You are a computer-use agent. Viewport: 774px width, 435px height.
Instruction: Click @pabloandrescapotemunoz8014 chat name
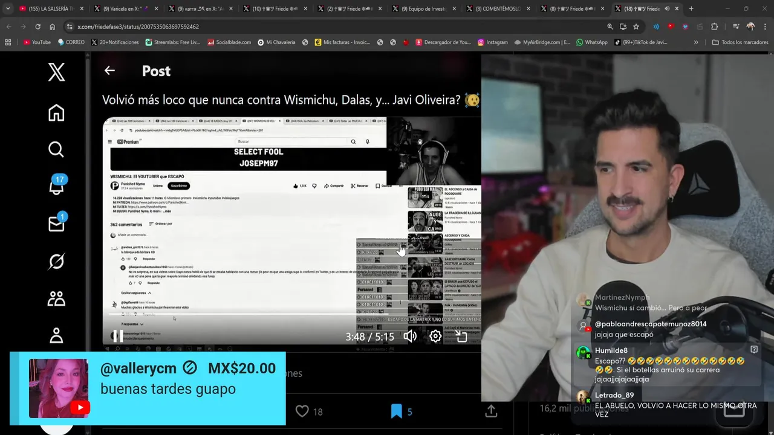[651, 324]
